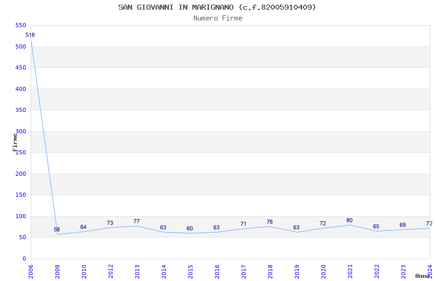Select the data label 516
This screenshot has height=281, width=435.
(30, 35)
